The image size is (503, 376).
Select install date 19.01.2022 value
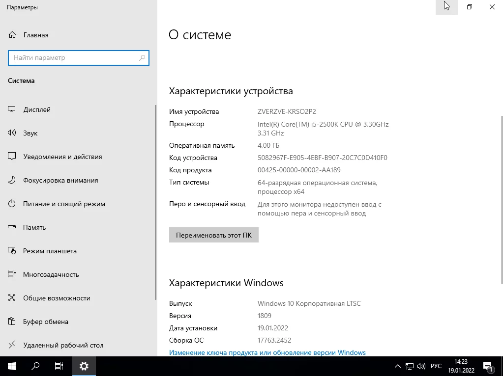(273, 328)
